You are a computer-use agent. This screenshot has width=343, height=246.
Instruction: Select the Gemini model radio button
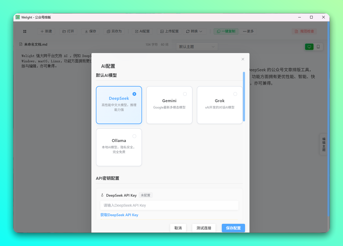(x=185, y=94)
